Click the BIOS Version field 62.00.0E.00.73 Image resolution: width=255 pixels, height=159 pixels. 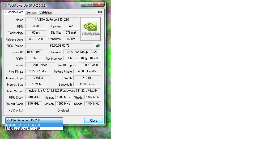[59, 46]
